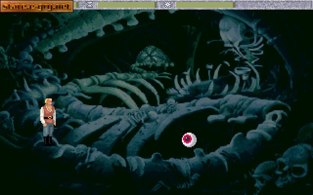Image resolution: width=313 pixels, height=195 pixels.
Task: Click the sun-like icon in top bar
Action: [168, 4]
